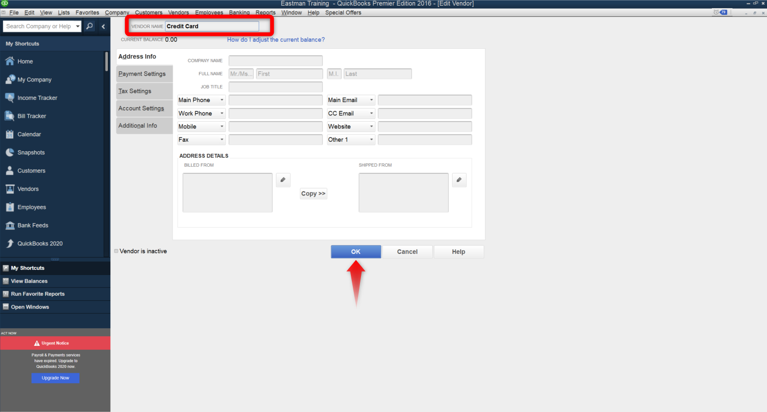This screenshot has height=412, width=767.
Task: Expand the Website type dropdown
Action: click(372, 126)
